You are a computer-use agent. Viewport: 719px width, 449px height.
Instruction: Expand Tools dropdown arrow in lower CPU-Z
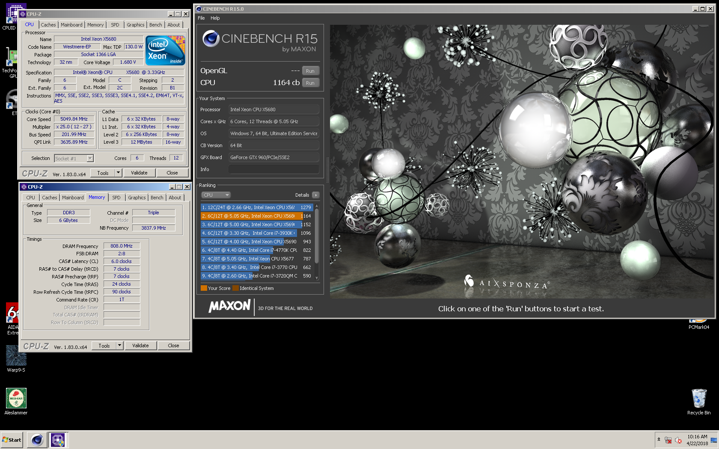[120, 346]
